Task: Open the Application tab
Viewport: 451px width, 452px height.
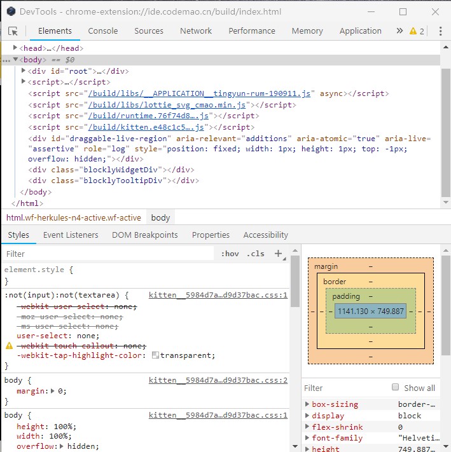Action: pyautogui.click(x=361, y=31)
